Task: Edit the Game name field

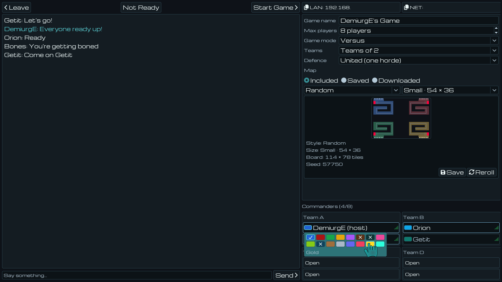Action: click(x=418, y=21)
